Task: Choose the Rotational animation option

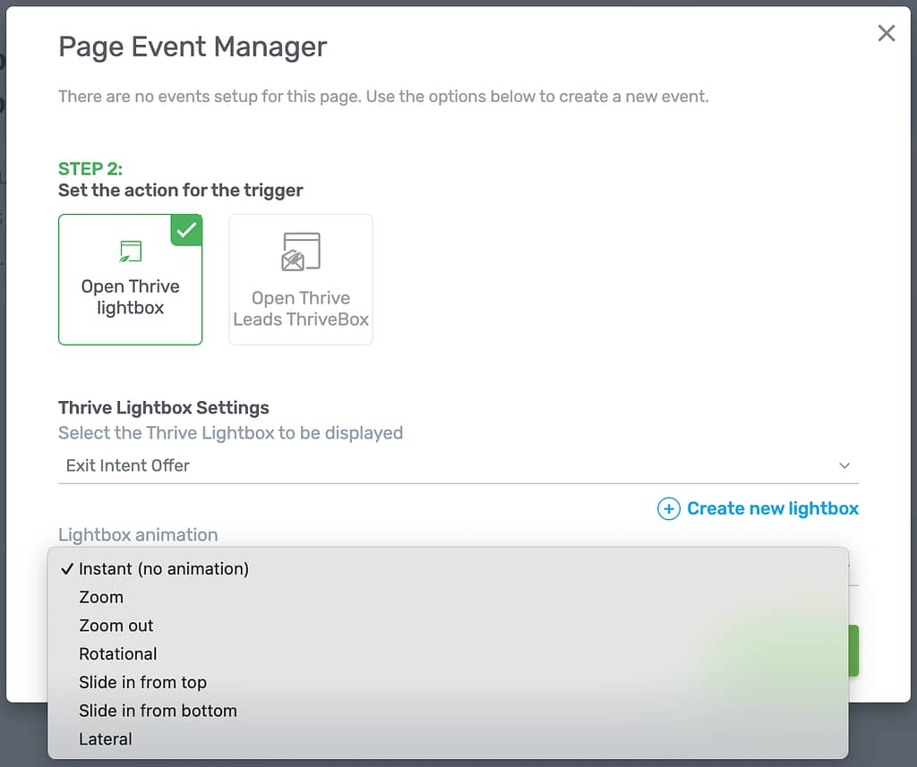Action: pyautogui.click(x=448, y=654)
